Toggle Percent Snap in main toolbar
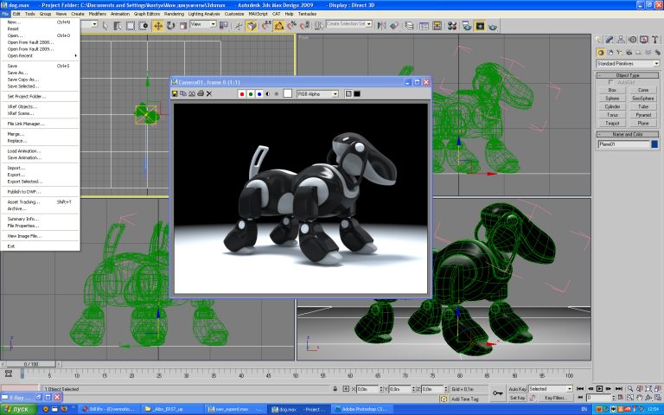 coord(291,26)
